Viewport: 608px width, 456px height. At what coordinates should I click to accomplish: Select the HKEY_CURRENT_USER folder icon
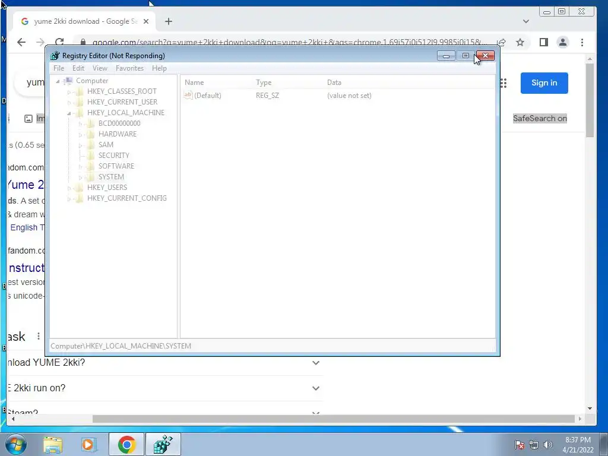coord(80,102)
